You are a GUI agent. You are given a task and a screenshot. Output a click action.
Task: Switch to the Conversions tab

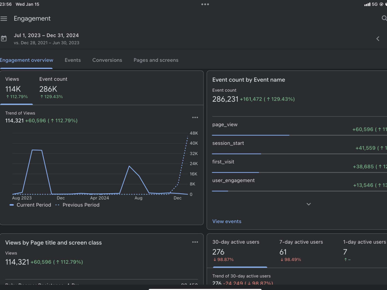point(107,60)
